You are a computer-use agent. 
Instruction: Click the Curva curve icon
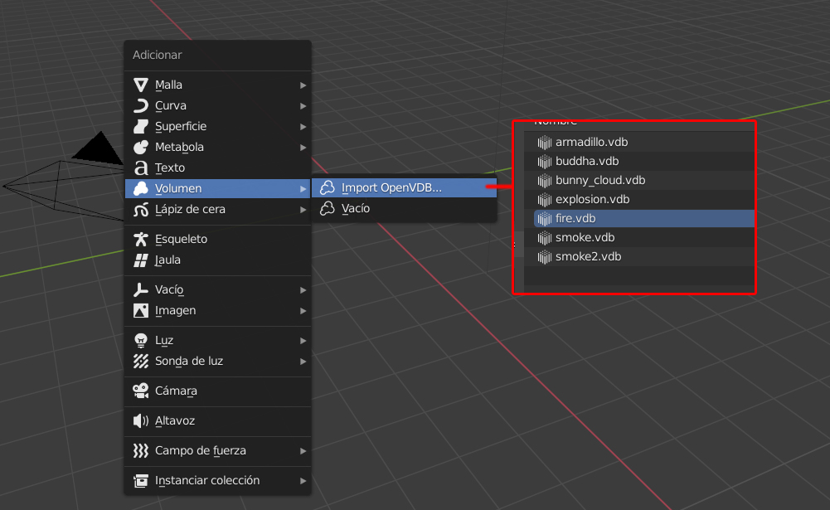[141, 105]
